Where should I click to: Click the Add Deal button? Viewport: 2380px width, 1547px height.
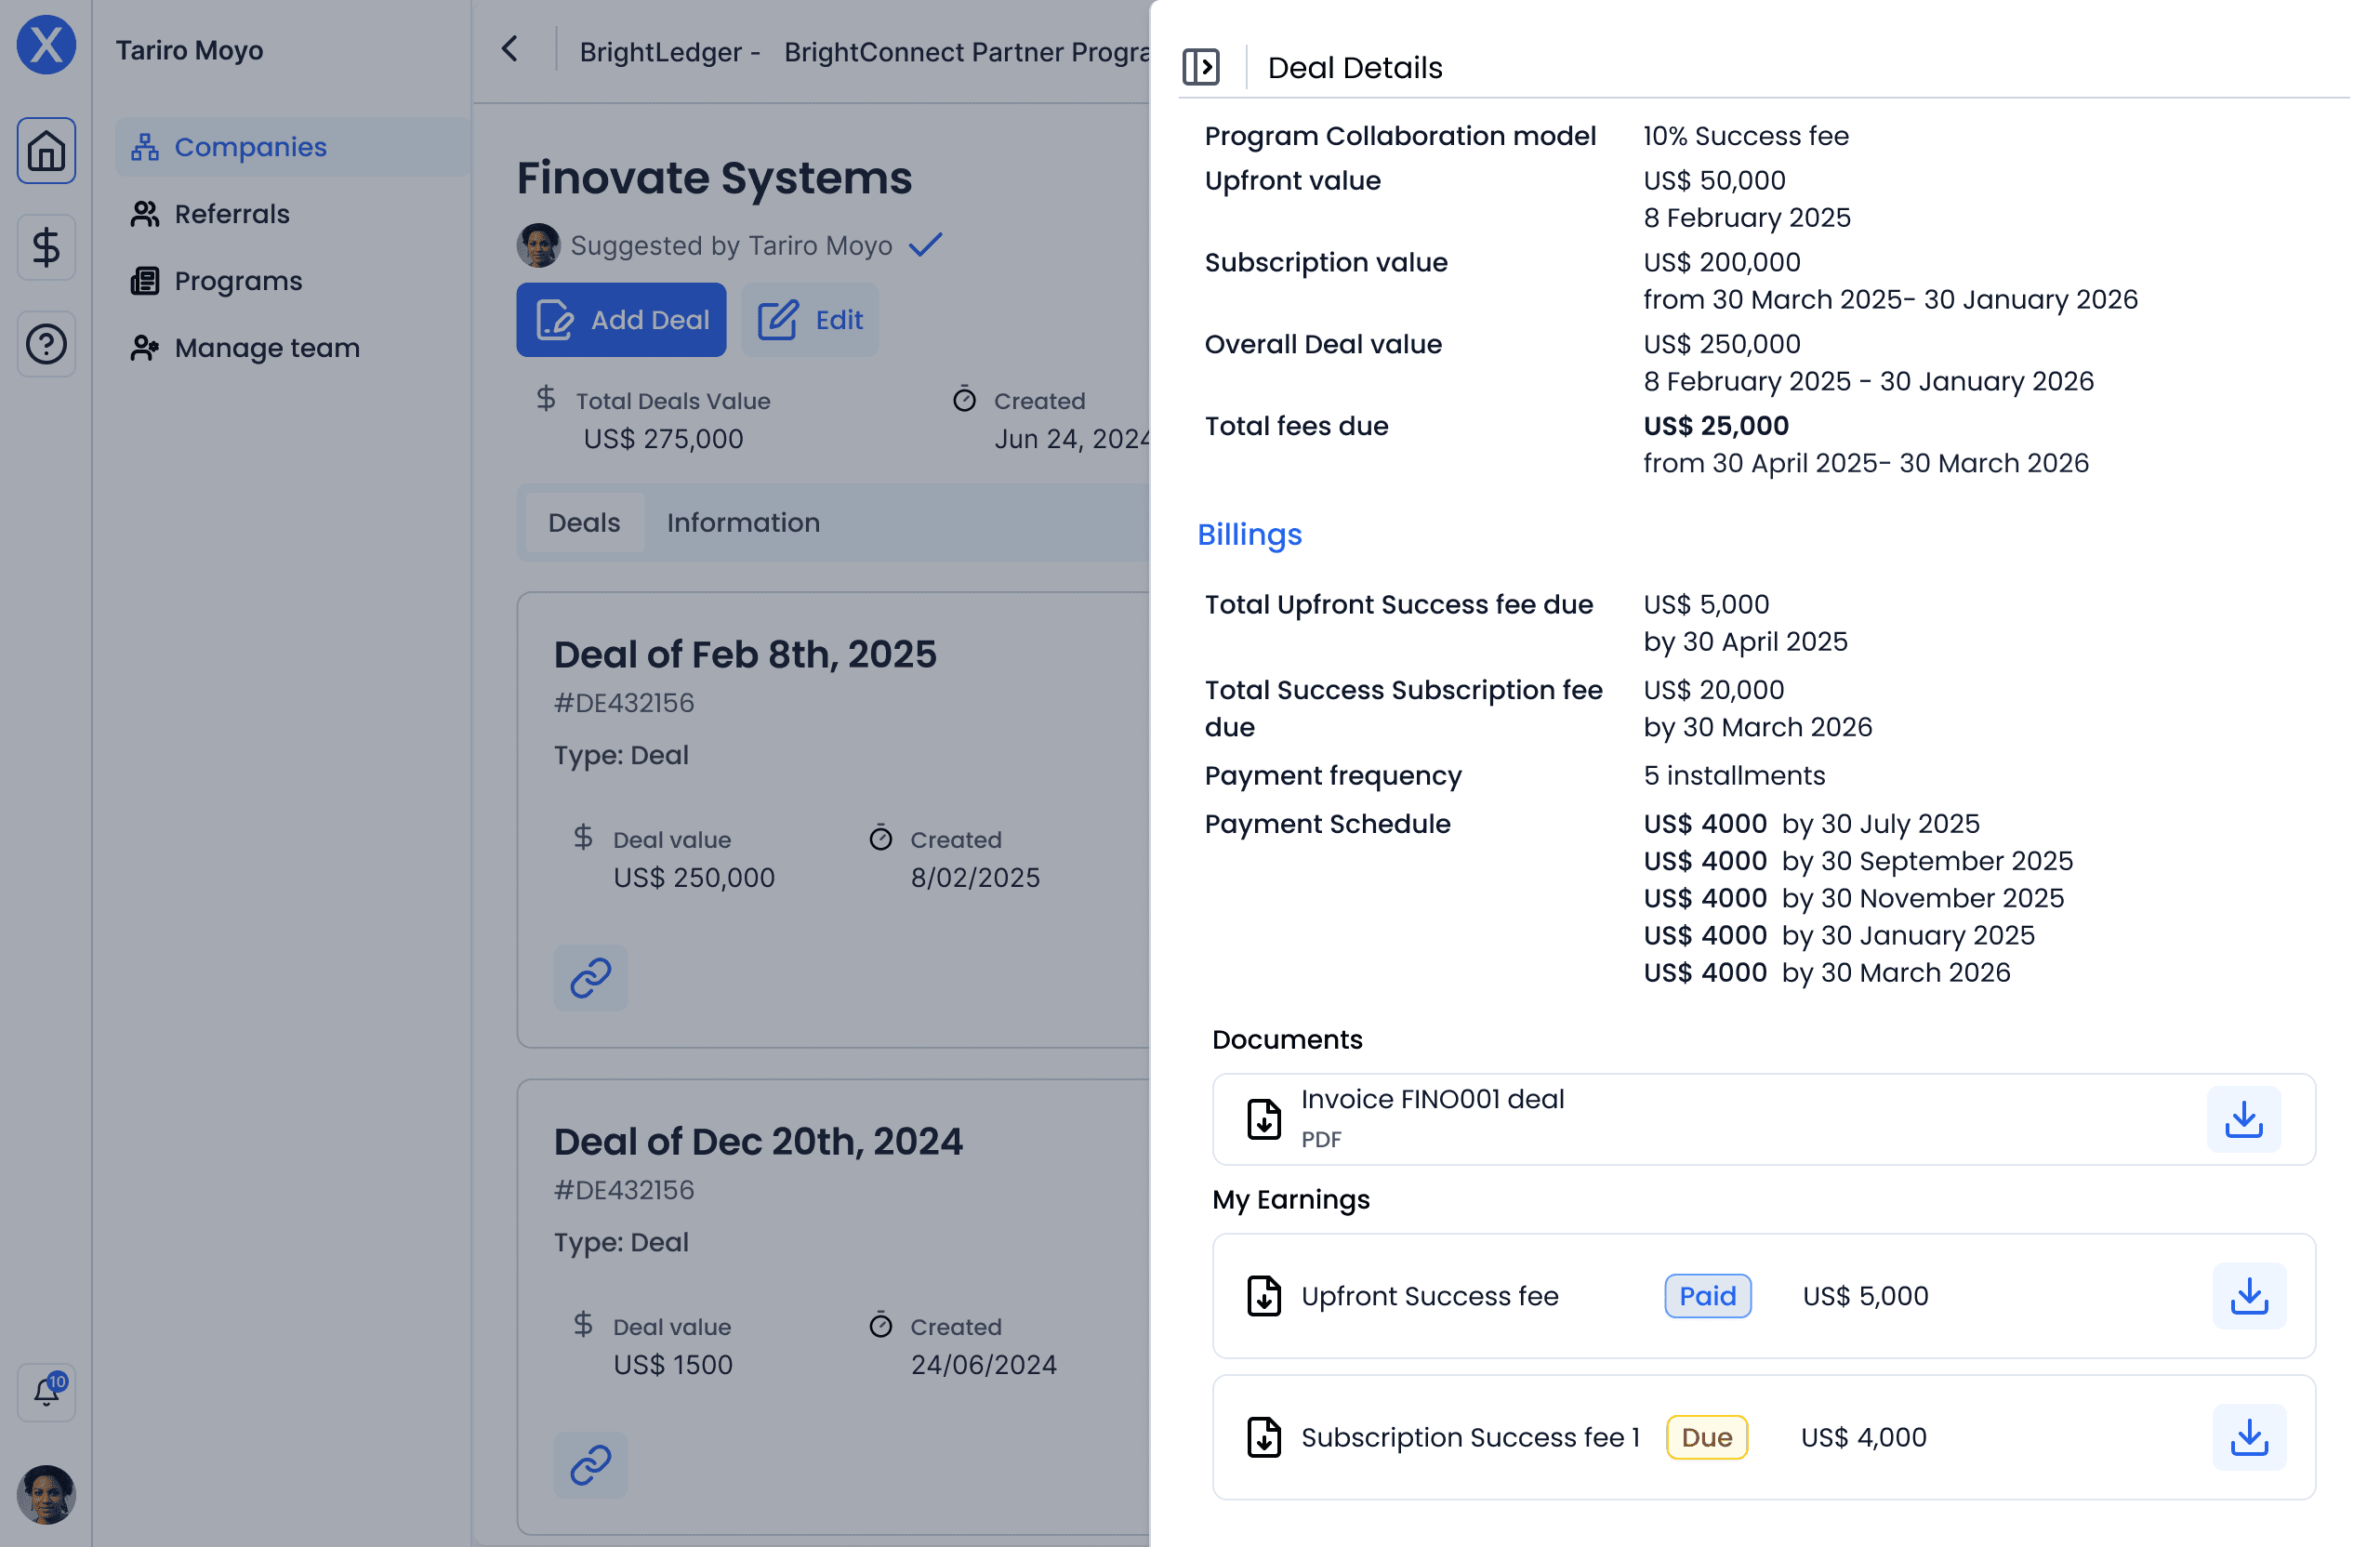pyautogui.click(x=621, y=320)
